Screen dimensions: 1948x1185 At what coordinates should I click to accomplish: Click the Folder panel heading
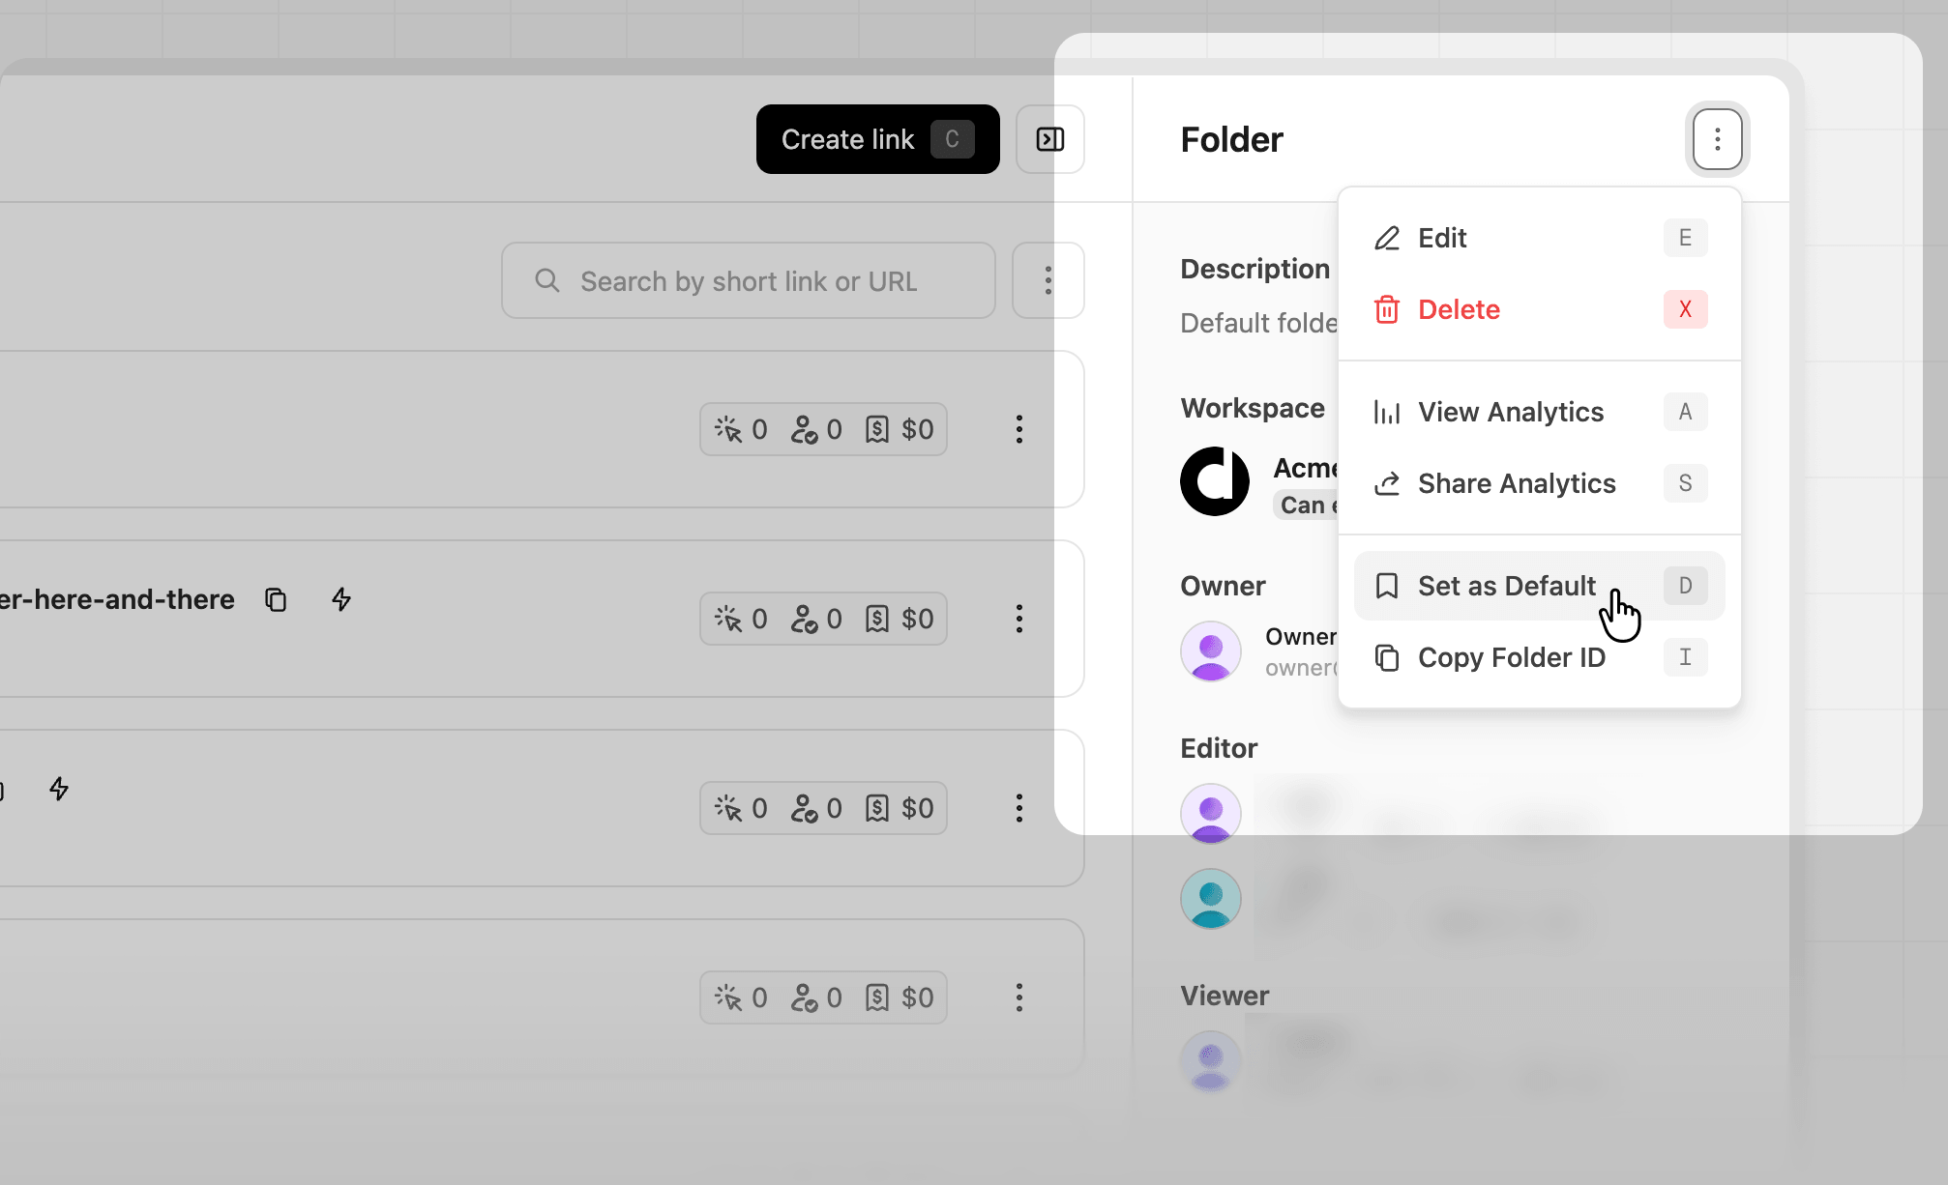1231,140
